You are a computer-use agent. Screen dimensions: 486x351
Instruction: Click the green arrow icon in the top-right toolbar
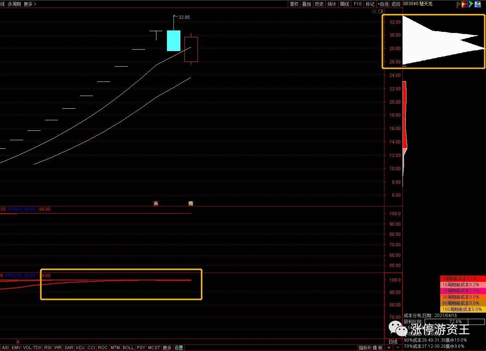coord(471,4)
